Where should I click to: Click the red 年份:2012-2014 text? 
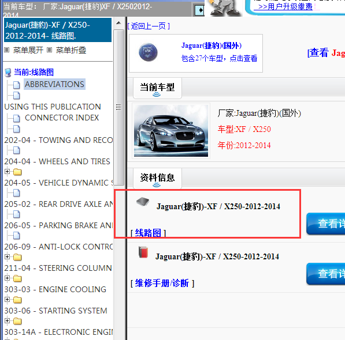244,145
